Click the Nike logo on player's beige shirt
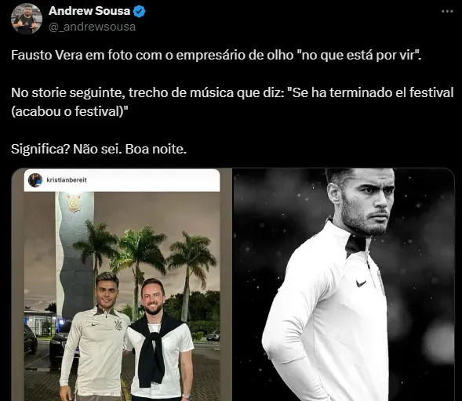The image size is (462, 401). click(x=95, y=325)
